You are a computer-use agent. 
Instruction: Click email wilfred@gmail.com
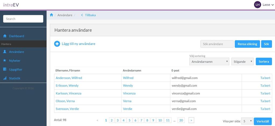click(x=185, y=78)
